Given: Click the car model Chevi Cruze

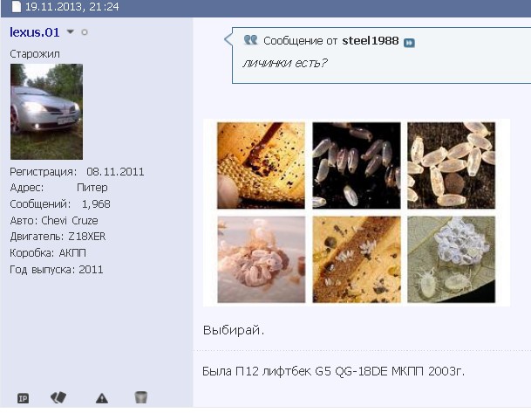Looking at the screenshot, I should [x=70, y=220].
